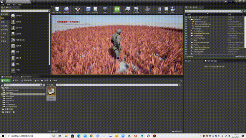Screen dimensions: 246x138
Task: Collapse the Content root folder in sources tree
Action: pos(1,88)
